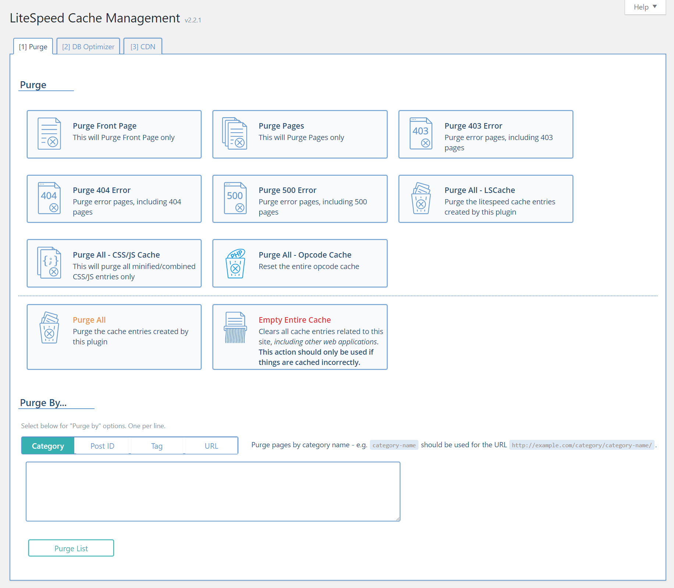
Task: Click the Purge Pages stacked documents icon
Action: tap(235, 134)
